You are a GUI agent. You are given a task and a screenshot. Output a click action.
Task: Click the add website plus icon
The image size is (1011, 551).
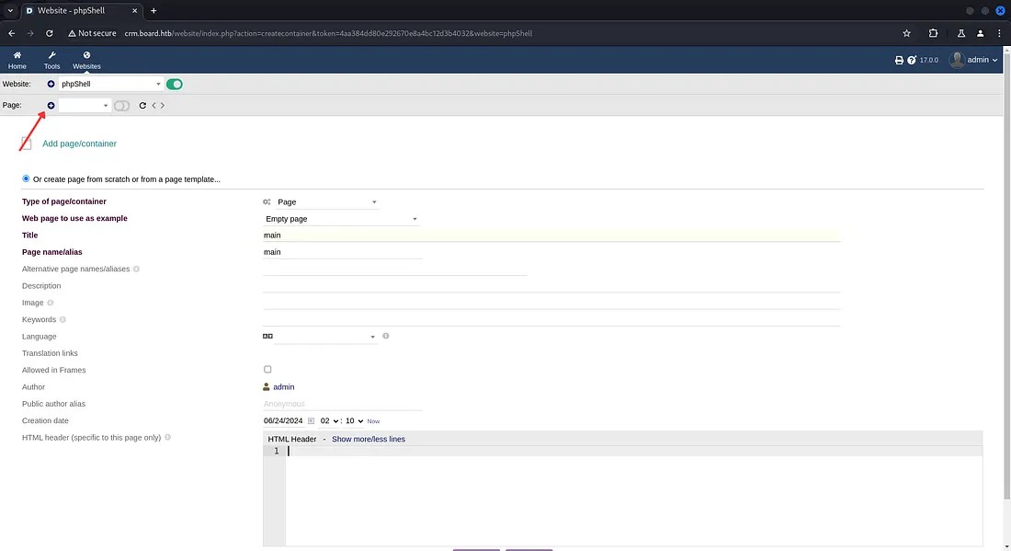(51, 84)
